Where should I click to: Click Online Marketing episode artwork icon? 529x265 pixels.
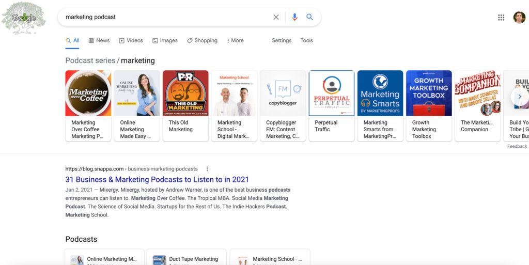tap(77, 260)
